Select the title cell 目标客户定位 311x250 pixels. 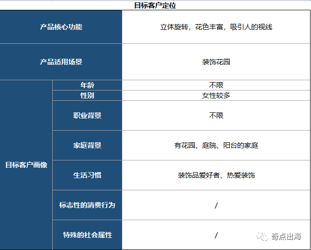[155, 5]
